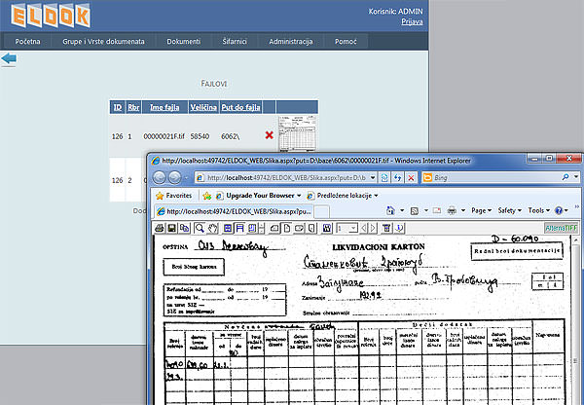The image size is (584, 405).
Task: Sort by Ime fajla column header
Action: 164,107
